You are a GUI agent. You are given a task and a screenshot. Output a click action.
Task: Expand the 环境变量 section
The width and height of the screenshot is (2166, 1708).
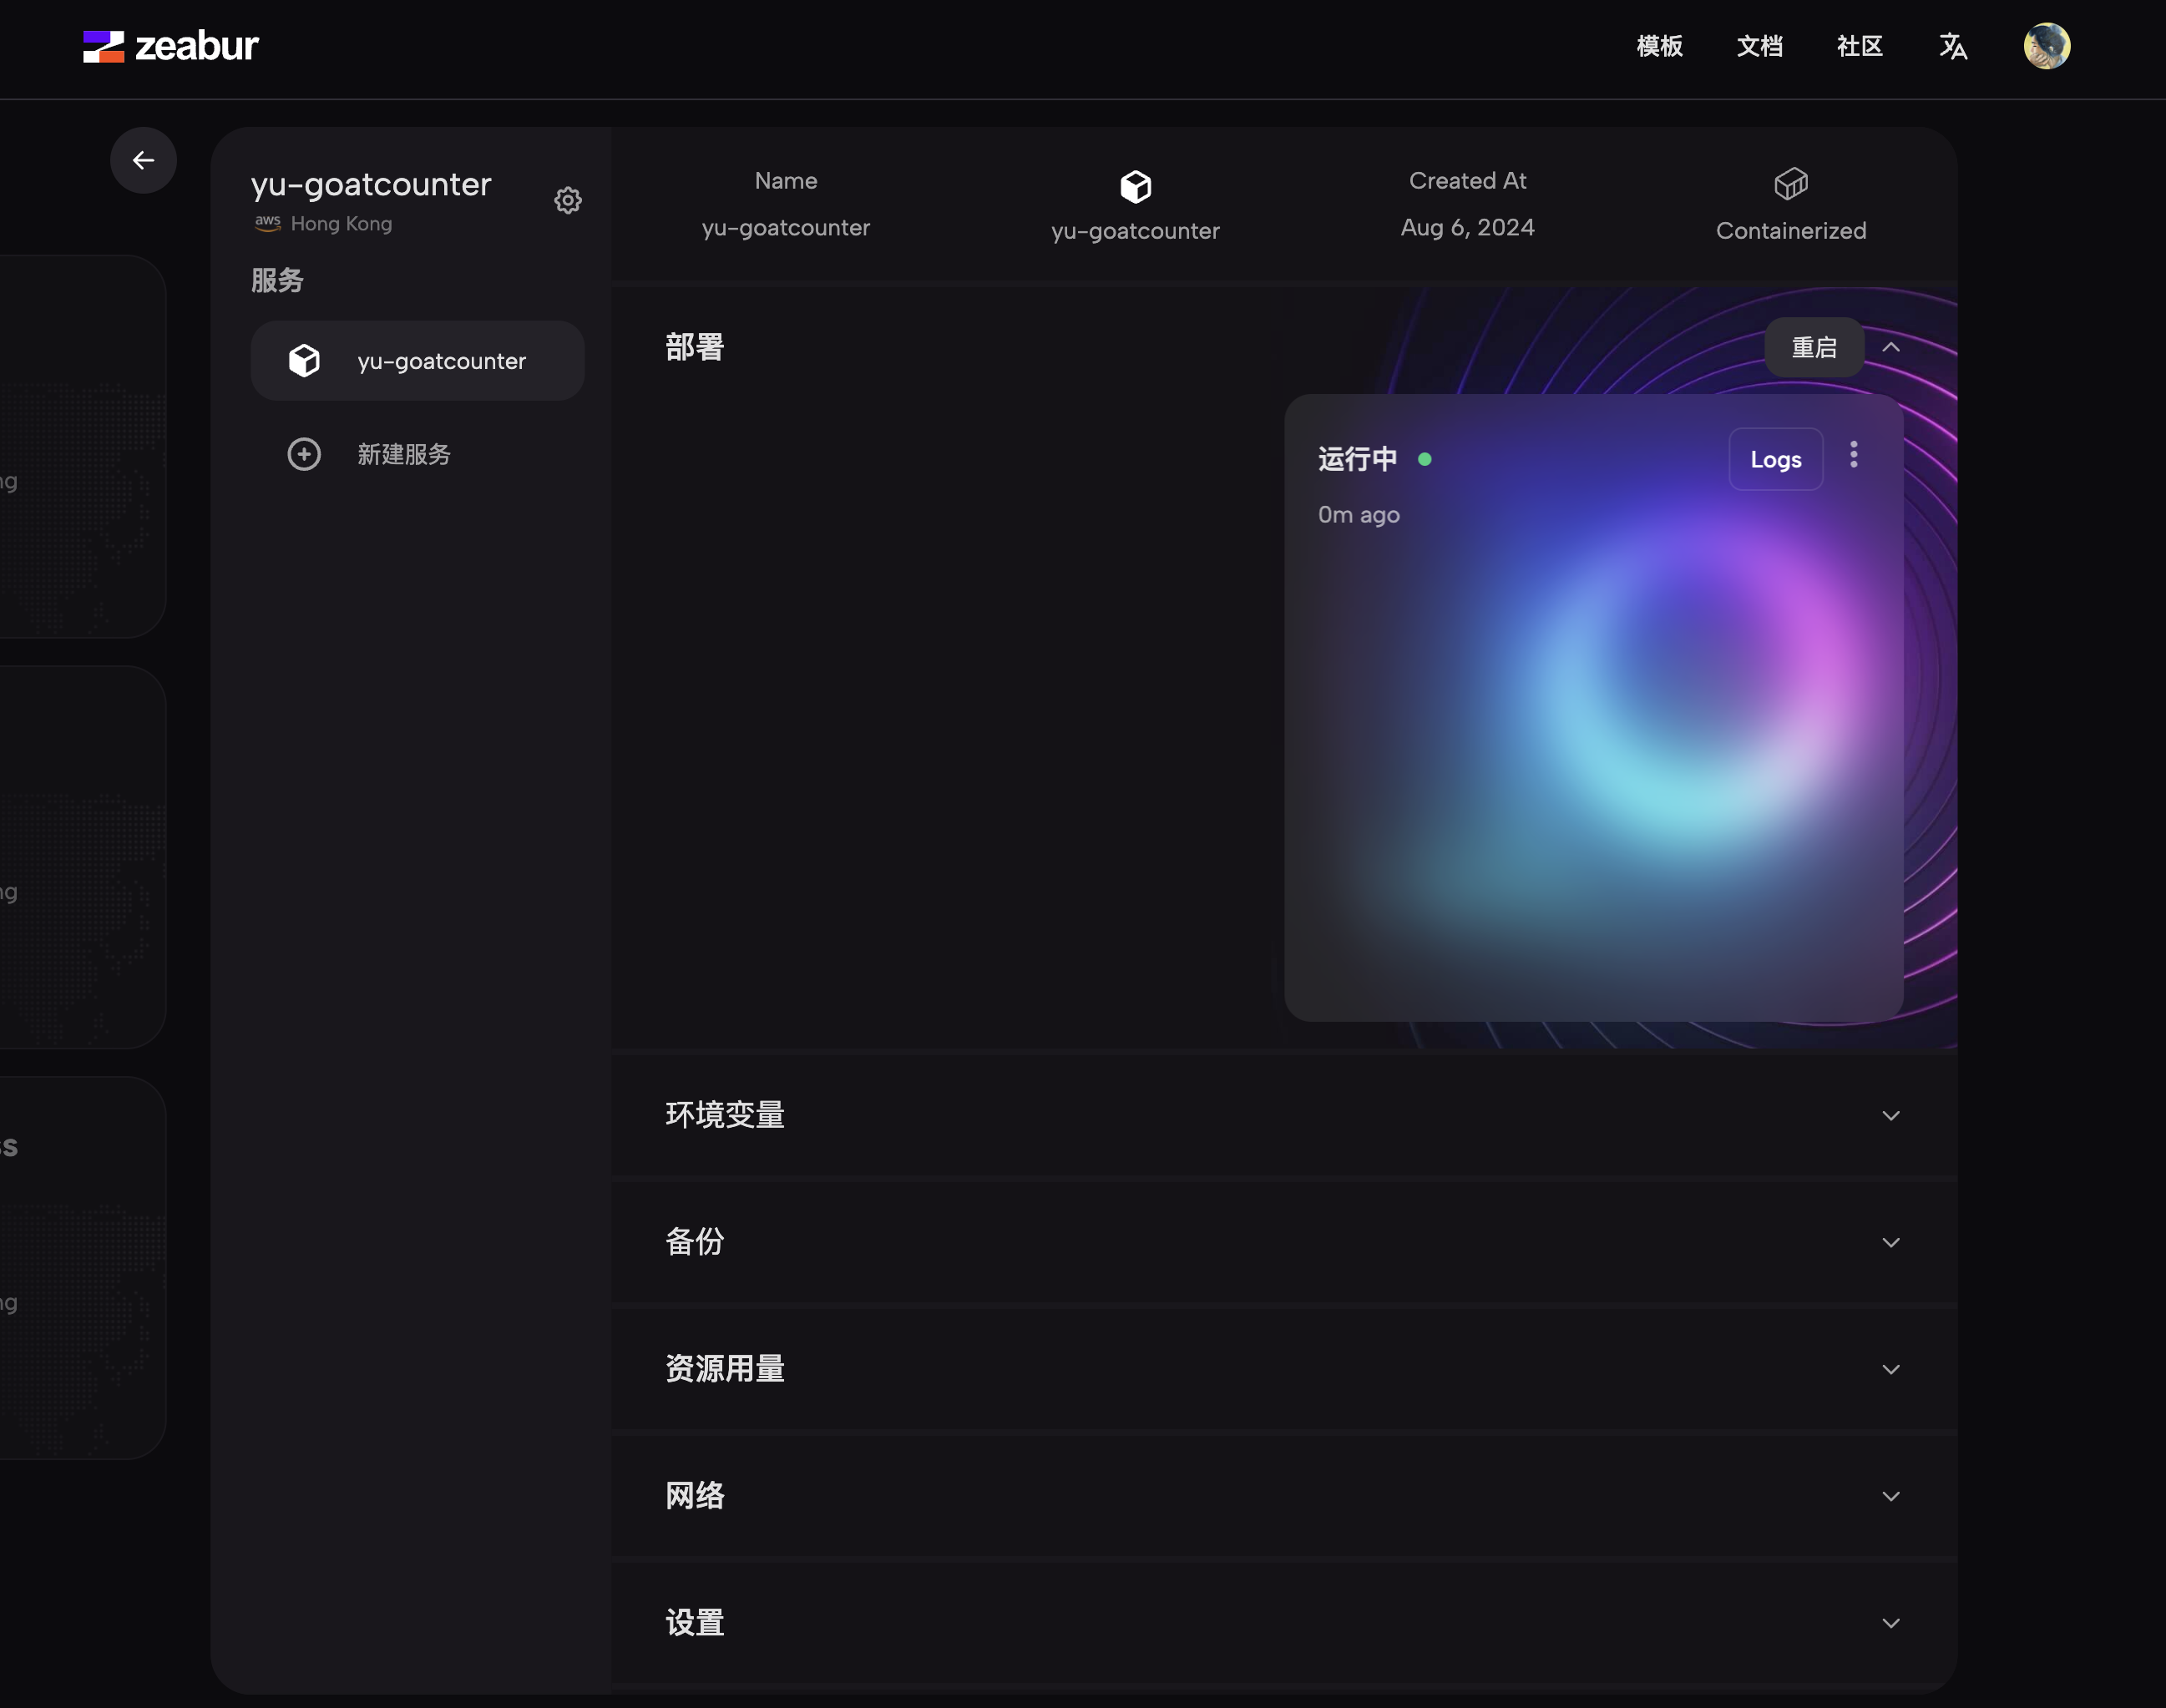pyautogui.click(x=1891, y=1116)
